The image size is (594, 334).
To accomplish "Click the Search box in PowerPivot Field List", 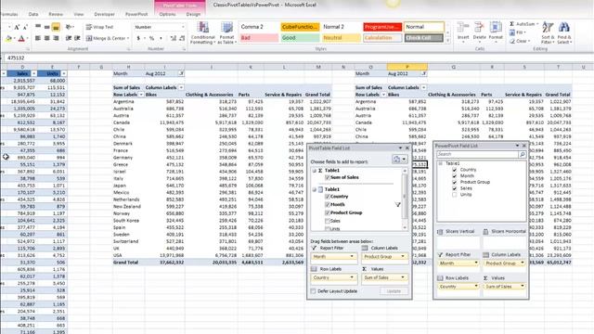I will (x=477, y=154).
